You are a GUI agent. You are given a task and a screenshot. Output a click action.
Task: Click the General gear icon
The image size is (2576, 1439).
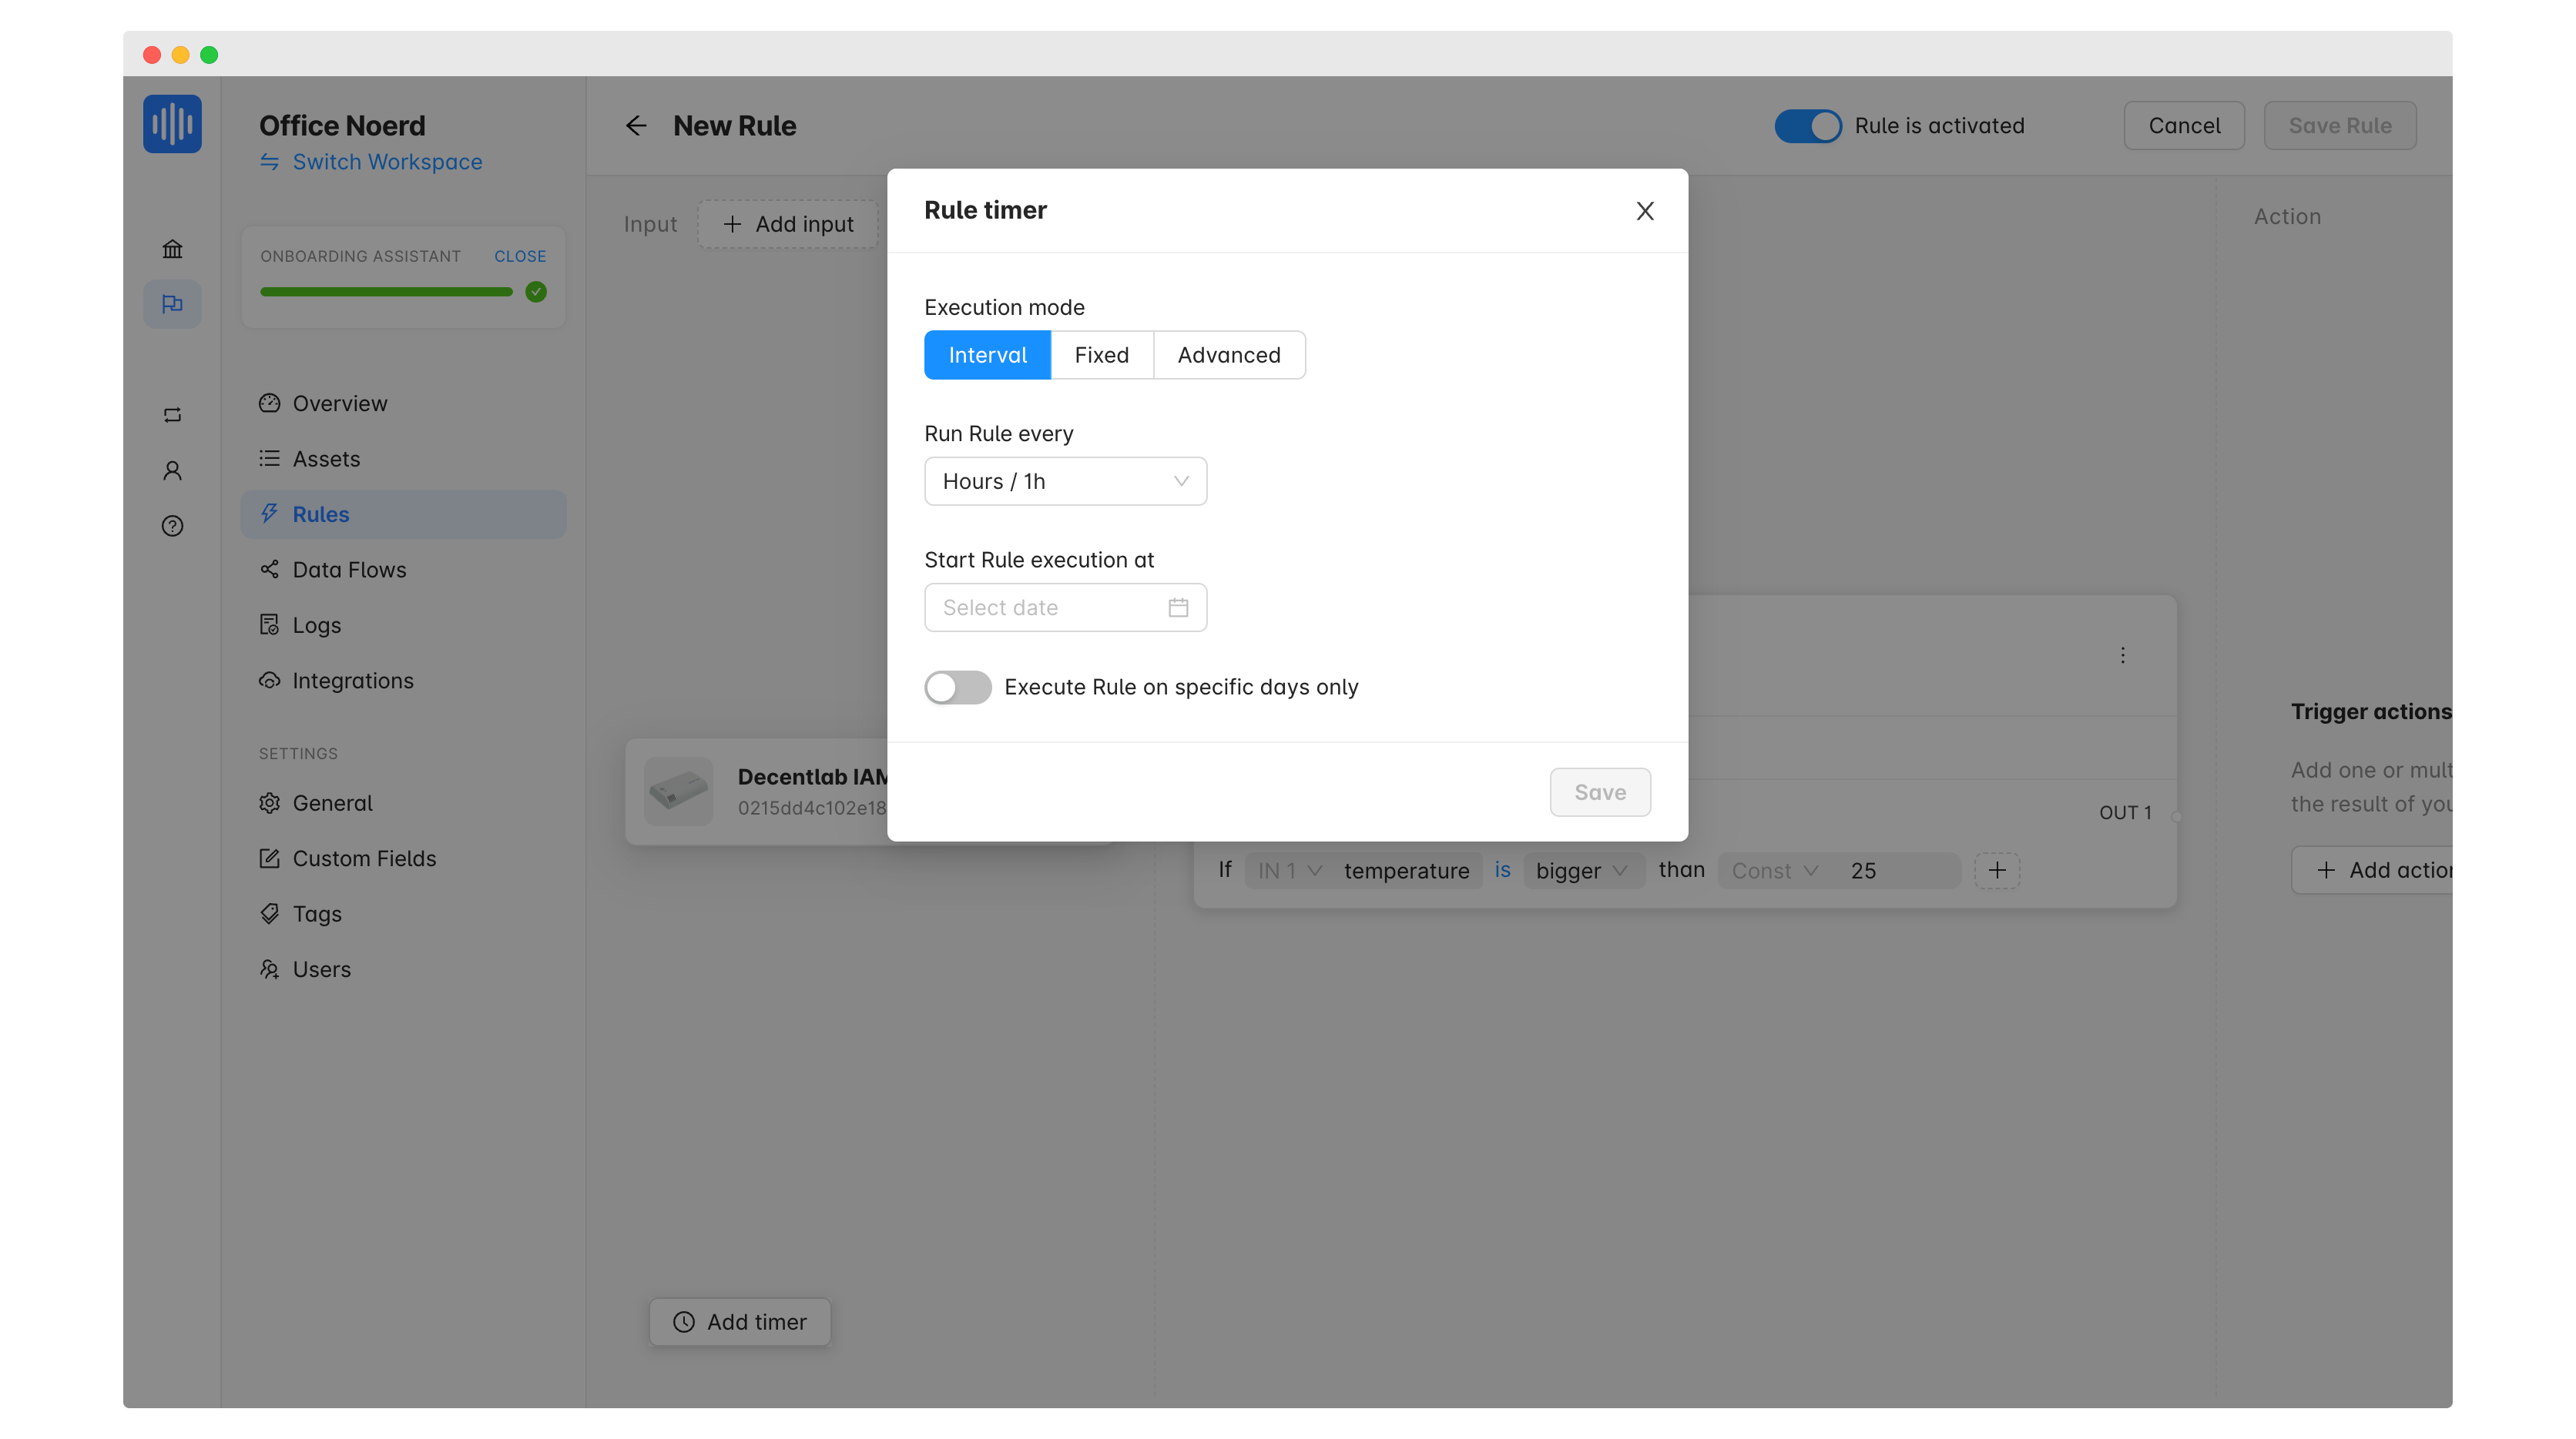coord(269,804)
